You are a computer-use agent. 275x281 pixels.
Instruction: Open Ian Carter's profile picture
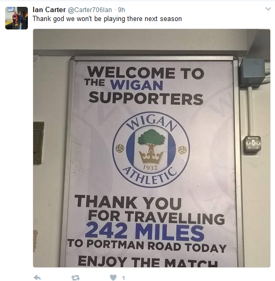[16, 18]
